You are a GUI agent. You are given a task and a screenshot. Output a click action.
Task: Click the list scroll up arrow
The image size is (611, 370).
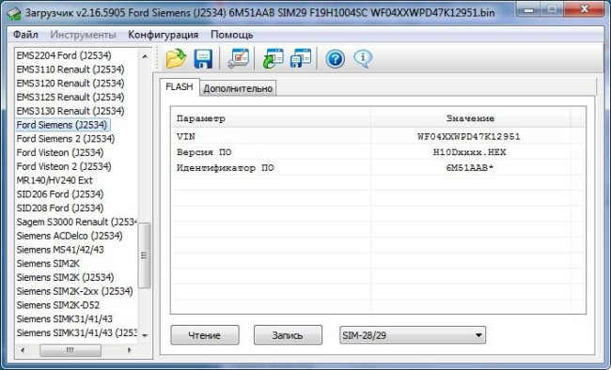(x=145, y=56)
